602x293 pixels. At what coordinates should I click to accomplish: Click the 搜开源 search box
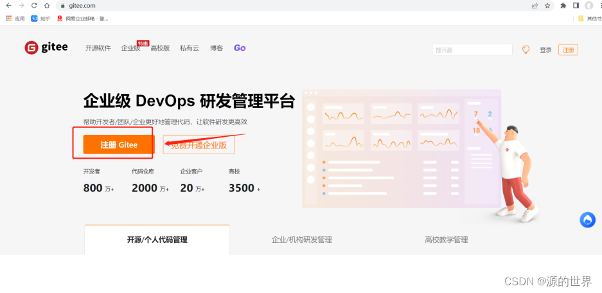tap(472, 49)
